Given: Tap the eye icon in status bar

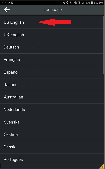Looking at the screenshot, I should (9, 3).
